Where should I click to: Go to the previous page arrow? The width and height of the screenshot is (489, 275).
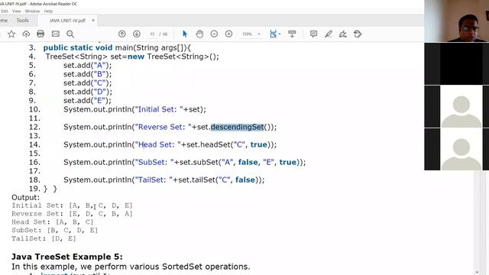122,34
